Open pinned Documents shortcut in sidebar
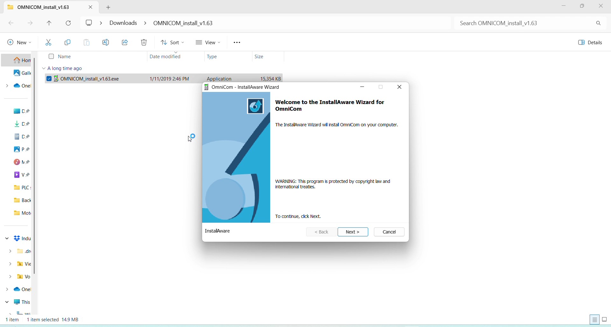Viewport: 611px width, 327px height. pos(22,137)
